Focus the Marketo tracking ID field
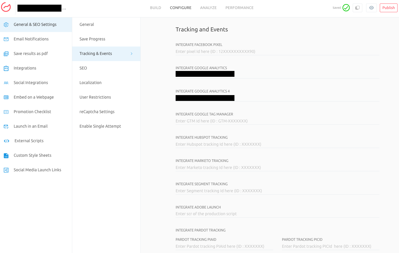Screen dimensions: 399x253 tap(277, 168)
